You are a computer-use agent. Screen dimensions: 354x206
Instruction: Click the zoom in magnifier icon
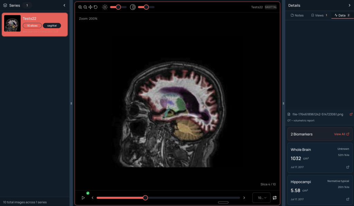click(x=80, y=7)
